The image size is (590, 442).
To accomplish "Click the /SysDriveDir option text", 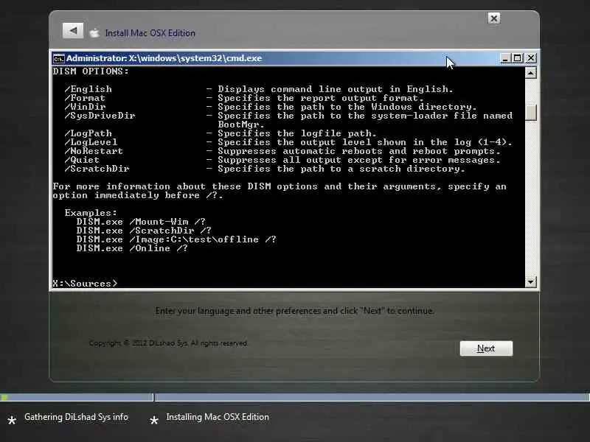I will tap(100, 116).
